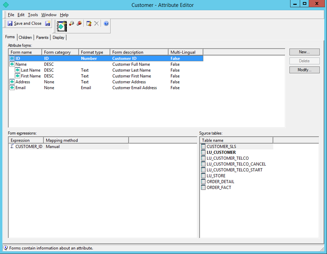This screenshot has height=254, width=327.
Task: Click the delete X toolbar icon
Action: [x=96, y=23]
